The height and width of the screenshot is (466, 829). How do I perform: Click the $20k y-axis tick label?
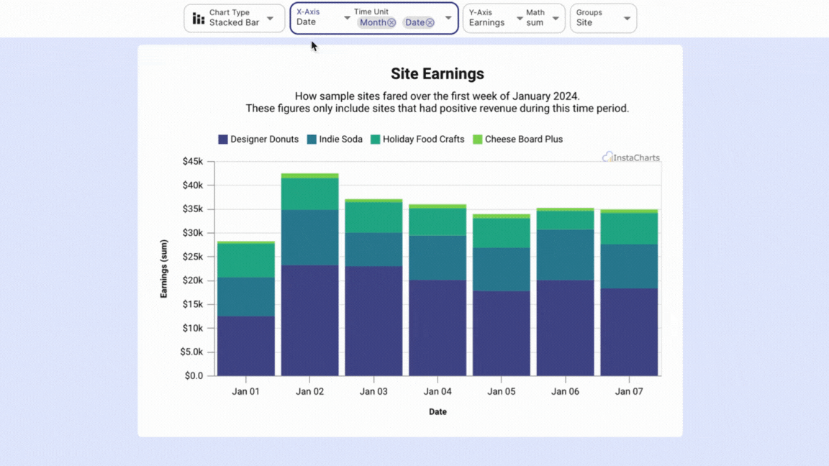[x=193, y=280]
